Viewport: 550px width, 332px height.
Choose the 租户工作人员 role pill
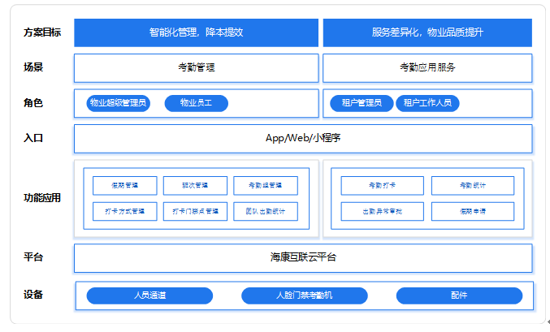click(x=427, y=103)
